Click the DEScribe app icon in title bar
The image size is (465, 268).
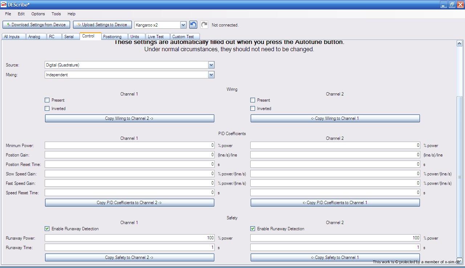(x=4, y=5)
